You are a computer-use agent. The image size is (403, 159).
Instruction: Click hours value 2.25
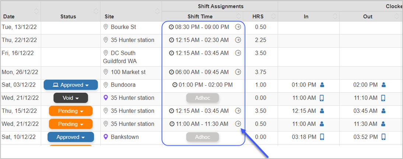pos(260,40)
